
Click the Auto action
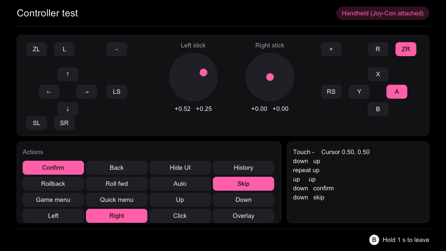(180, 184)
